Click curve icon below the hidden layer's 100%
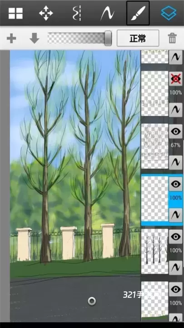 coord(176,110)
